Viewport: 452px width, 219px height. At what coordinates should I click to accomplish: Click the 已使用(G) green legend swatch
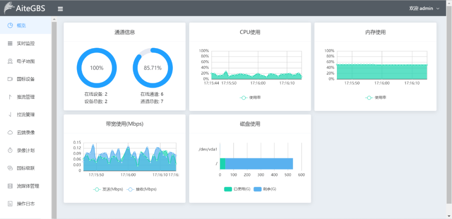228,189
